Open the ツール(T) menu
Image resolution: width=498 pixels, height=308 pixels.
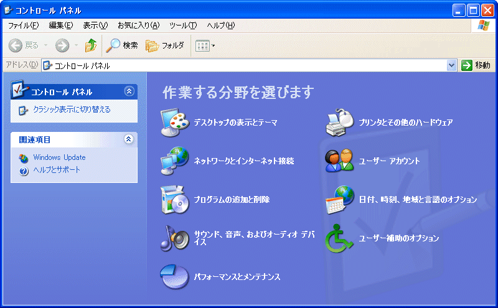click(x=183, y=26)
